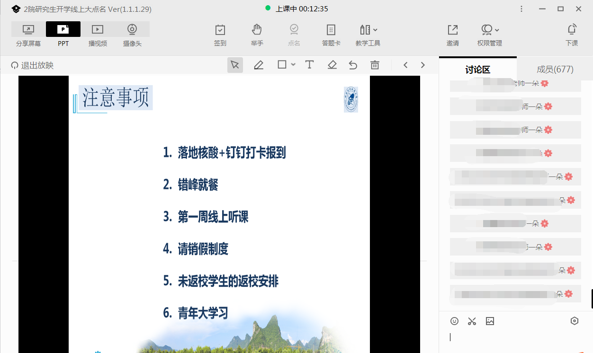The image size is (593, 353).
Task: Turn on 摄像头 camera mode
Action: click(x=132, y=35)
